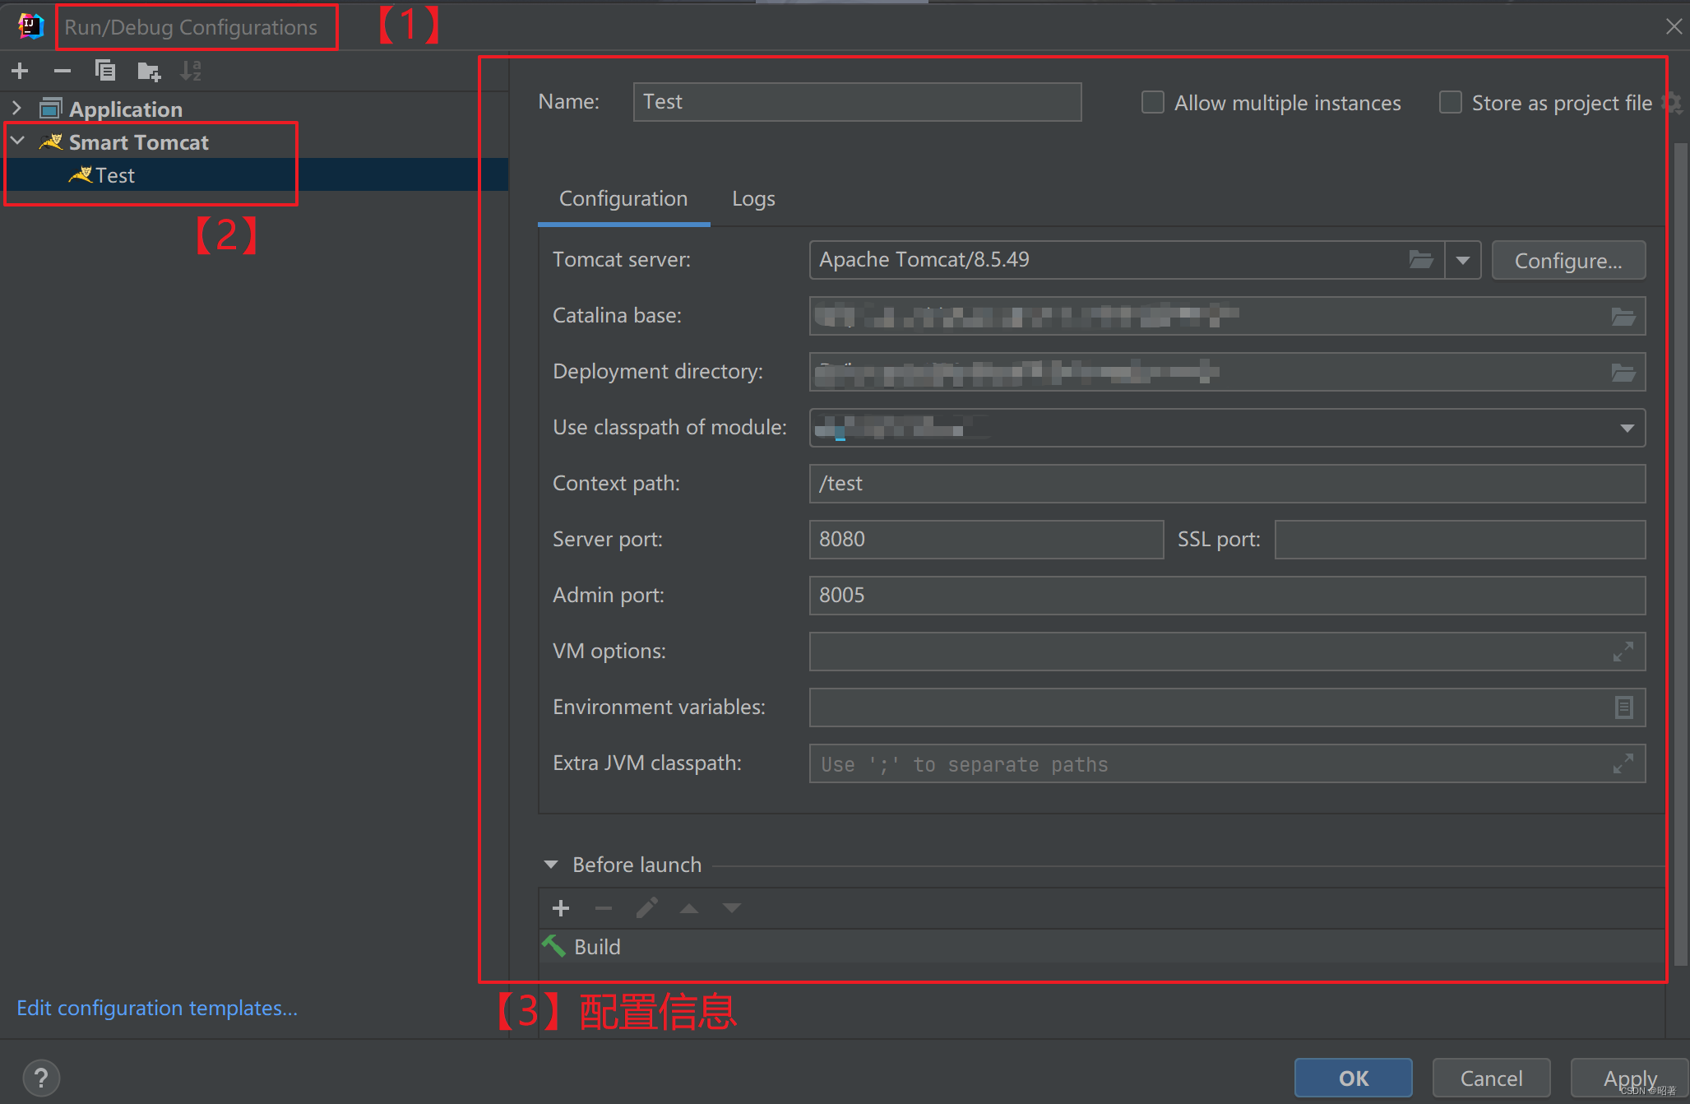Select Smart Tomcat in the tree

(x=138, y=142)
